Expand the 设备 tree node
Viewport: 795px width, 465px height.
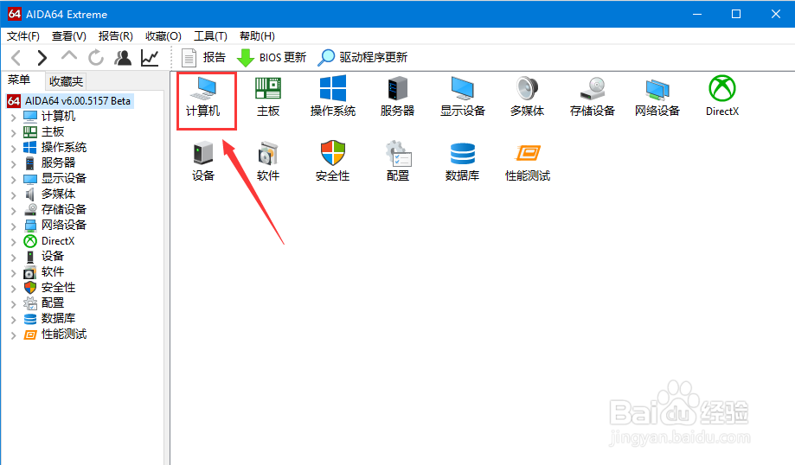pos(13,258)
